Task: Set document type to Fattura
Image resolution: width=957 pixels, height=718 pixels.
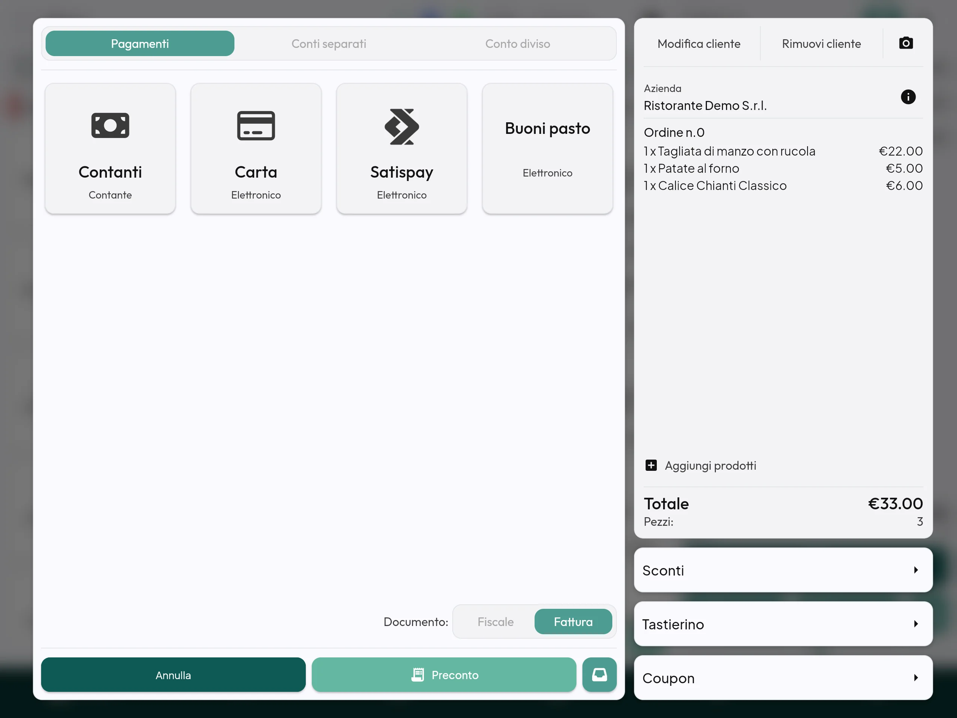Action: click(573, 622)
